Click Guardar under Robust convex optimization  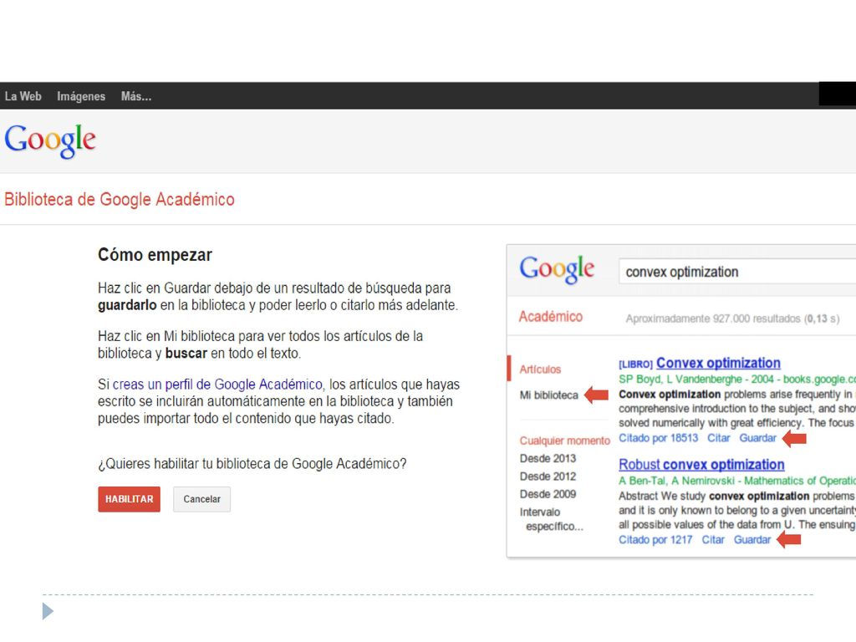[x=752, y=539]
